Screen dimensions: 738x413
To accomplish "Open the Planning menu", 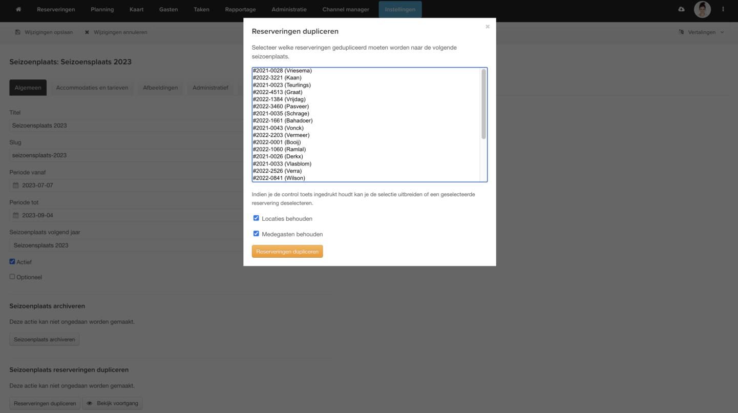I will click(102, 9).
